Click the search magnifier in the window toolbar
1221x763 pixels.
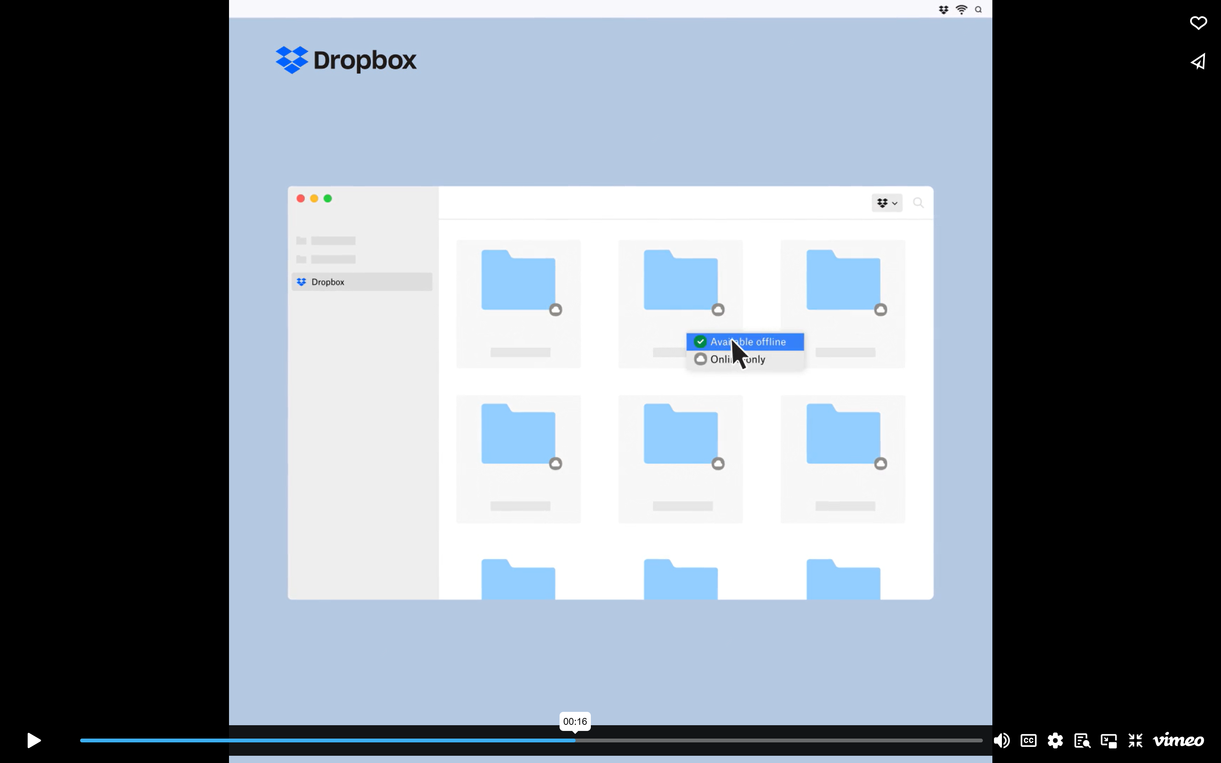click(918, 203)
